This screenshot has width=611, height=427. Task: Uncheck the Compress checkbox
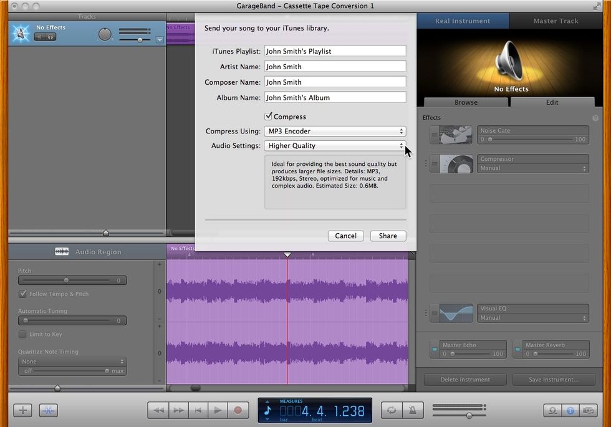(269, 116)
